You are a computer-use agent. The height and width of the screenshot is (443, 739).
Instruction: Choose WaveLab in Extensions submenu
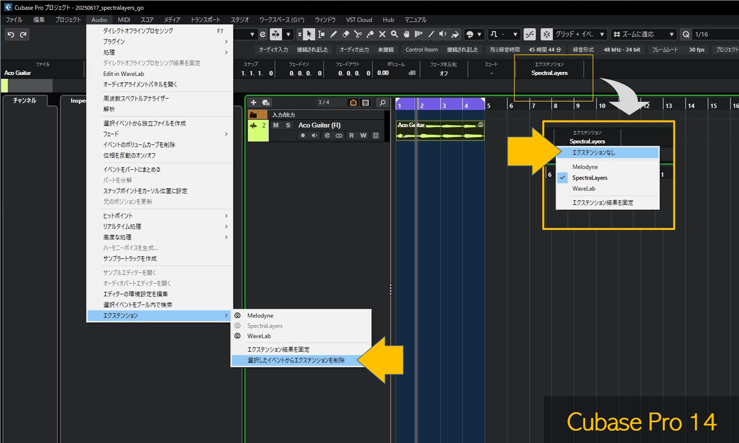[x=301, y=336]
